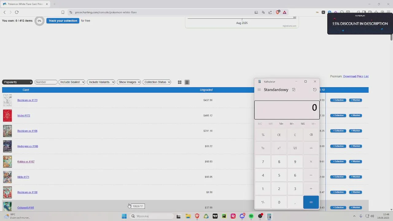Click the divide key in calculator
Image resolution: width=393 pixels, height=221 pixels.
click(311, 148)
